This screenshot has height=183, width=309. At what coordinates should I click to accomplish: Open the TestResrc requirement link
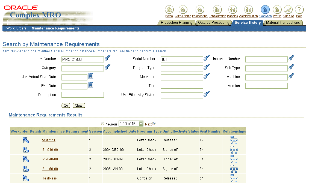pyautogui.click(x=50, y=178)
